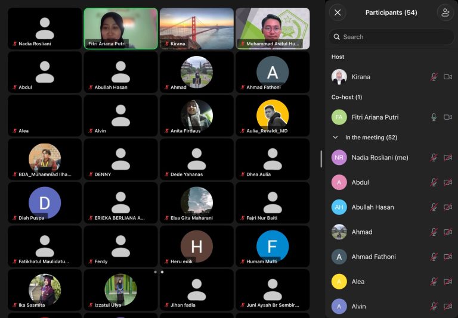Select Abdul's pink avatar in participants list
This screenshot has height=318, width=458.
pos(339,182)
